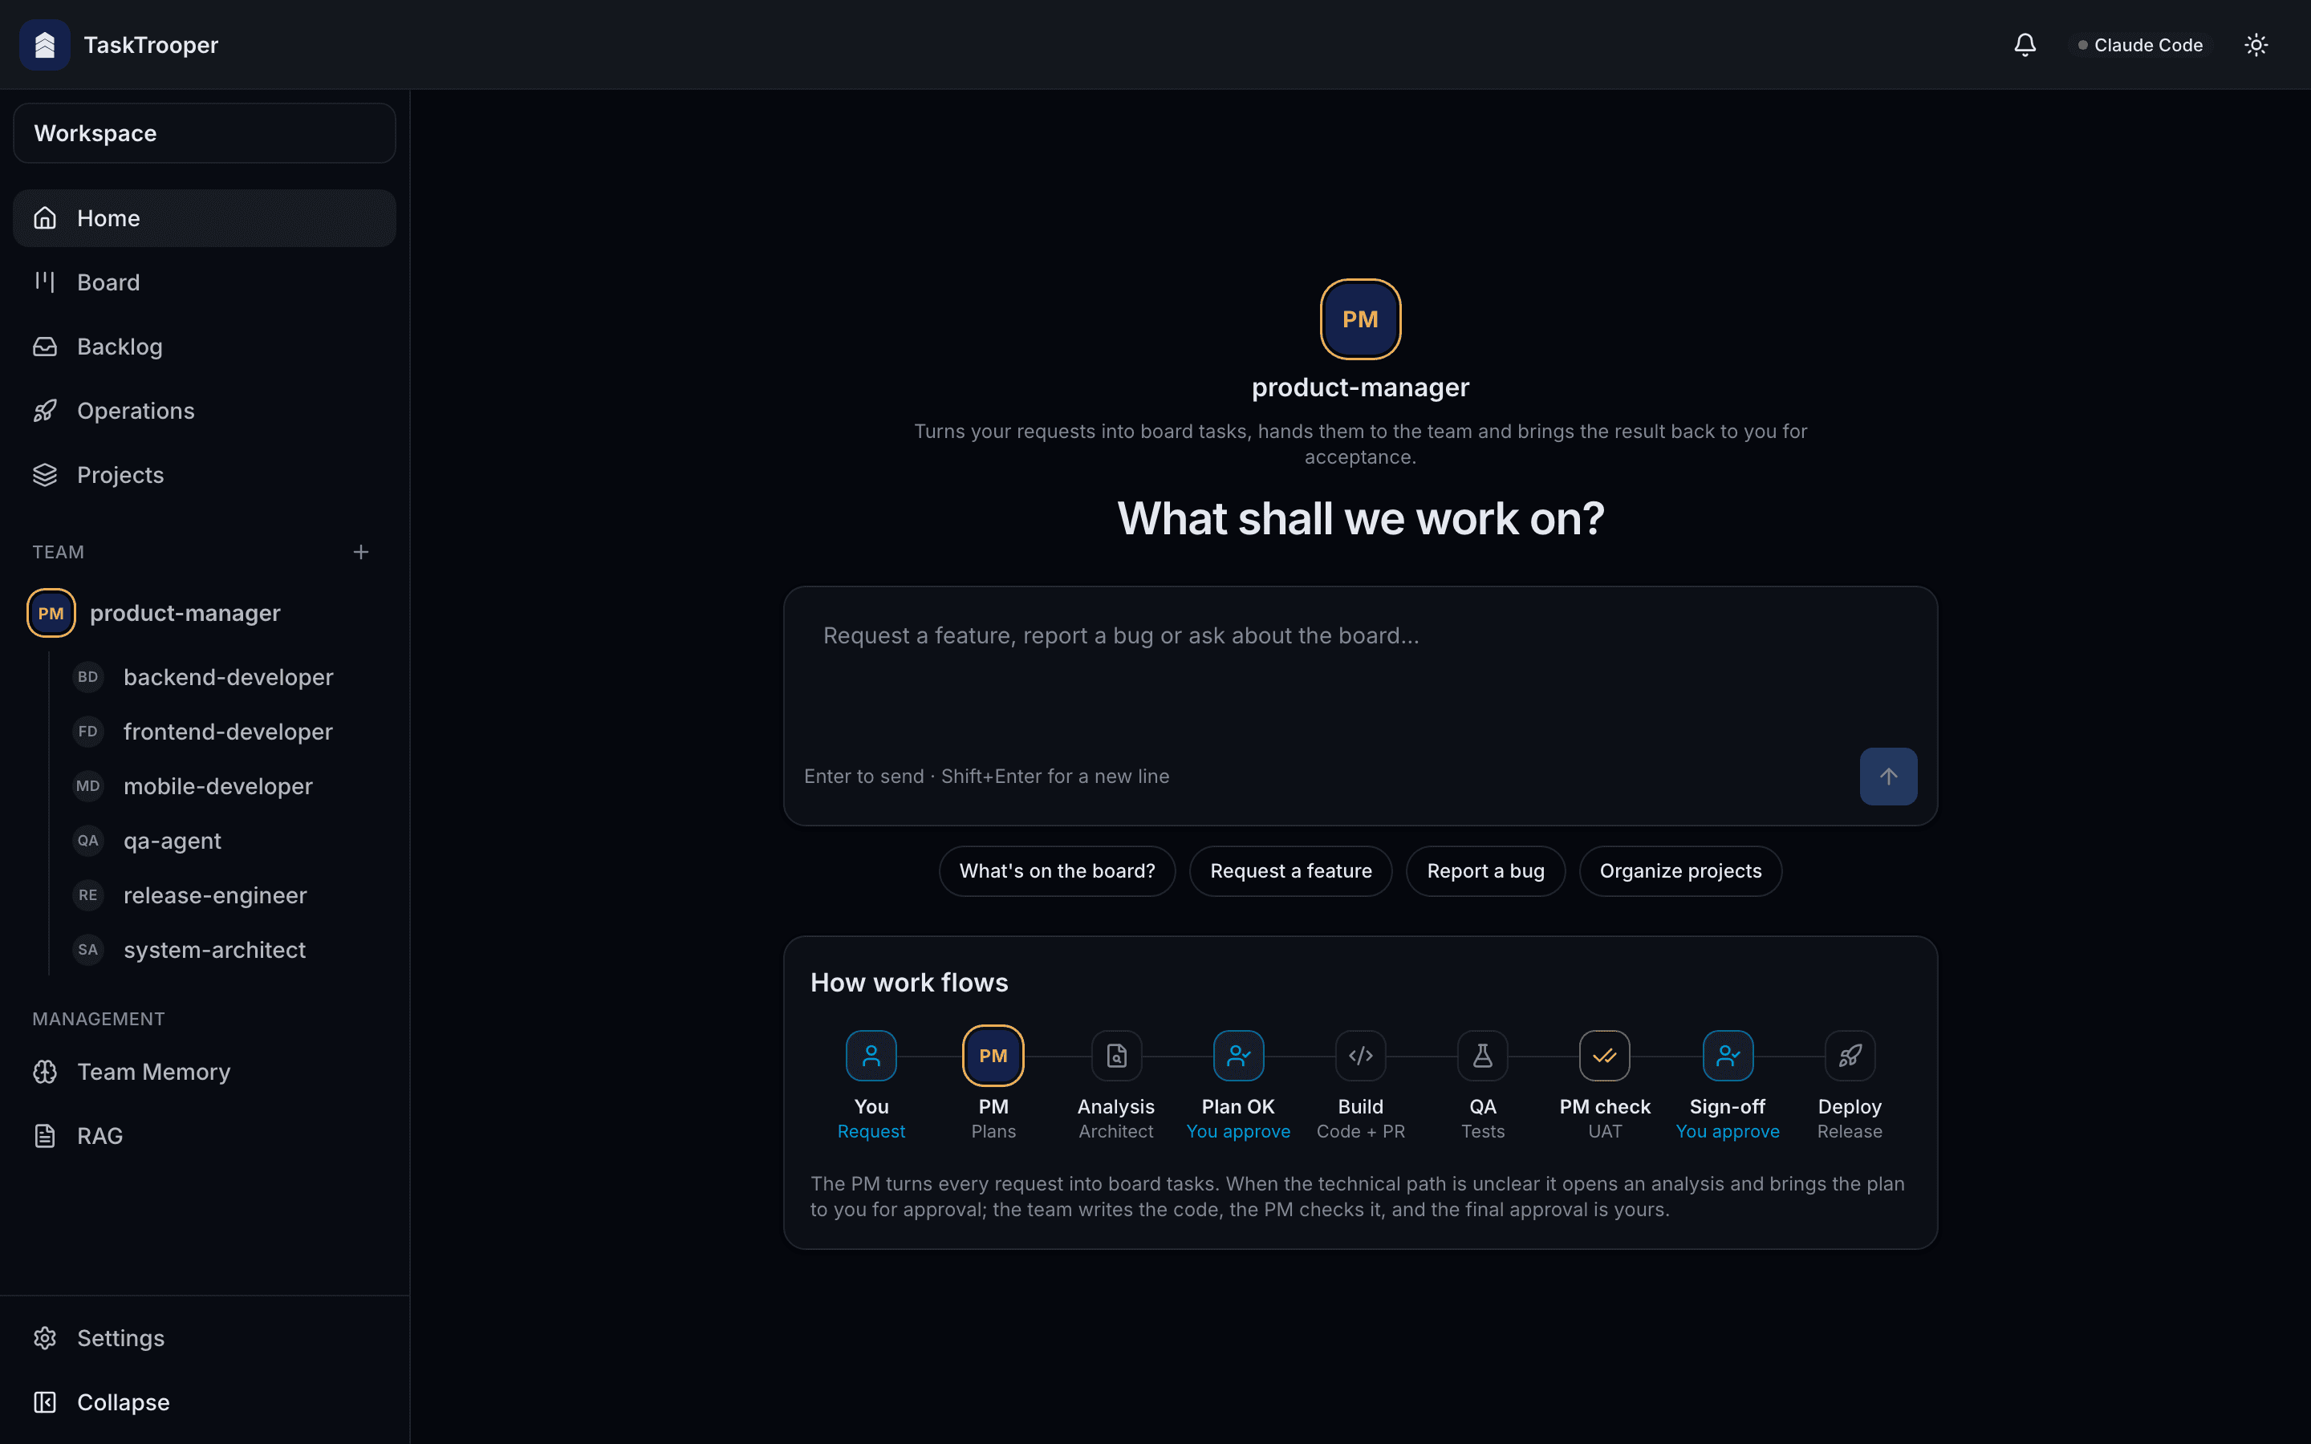Open the Board page
The height and width of the screenshot is (1444, 2311).
(205, 282)
